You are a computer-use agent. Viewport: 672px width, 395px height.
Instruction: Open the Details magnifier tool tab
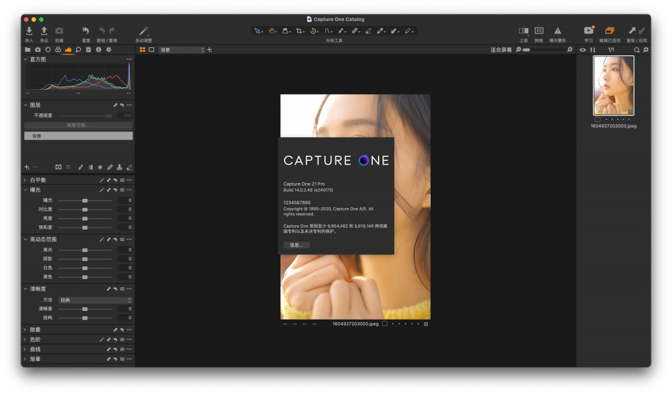click(79, 50)
